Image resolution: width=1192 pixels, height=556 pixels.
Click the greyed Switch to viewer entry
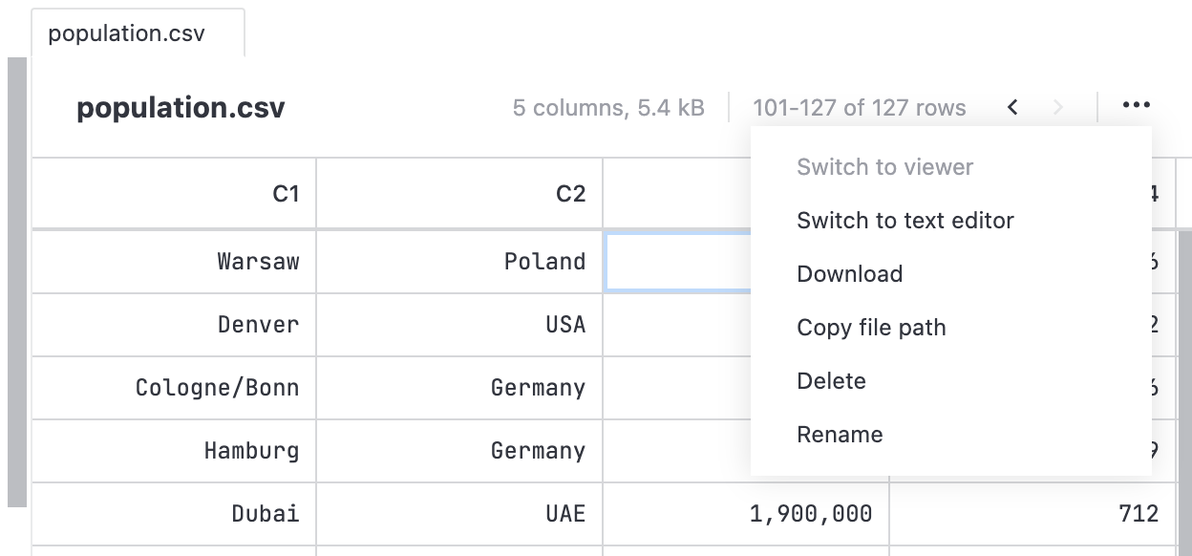coord(884,166)
